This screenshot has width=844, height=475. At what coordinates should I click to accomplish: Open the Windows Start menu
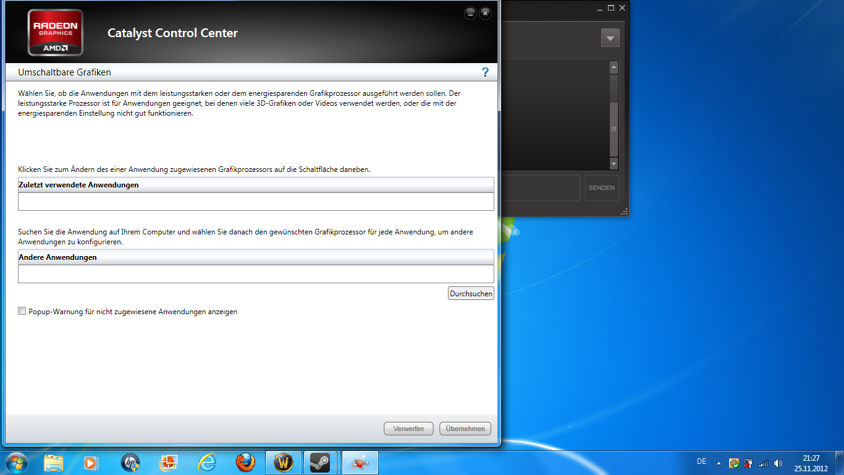click(16, 462)
